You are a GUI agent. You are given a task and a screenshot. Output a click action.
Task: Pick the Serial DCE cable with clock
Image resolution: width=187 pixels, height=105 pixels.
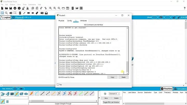pos(70,94)
